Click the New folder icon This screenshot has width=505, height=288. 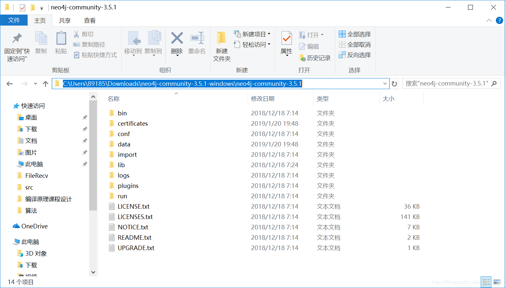point(222,38)
